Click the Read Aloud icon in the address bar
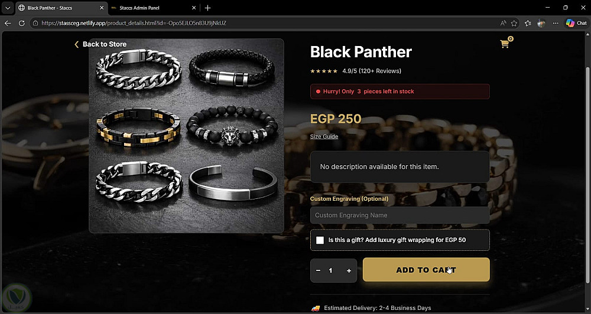This screenshot has height=314, width=591. pyautogui.click(x=503, y=23)
